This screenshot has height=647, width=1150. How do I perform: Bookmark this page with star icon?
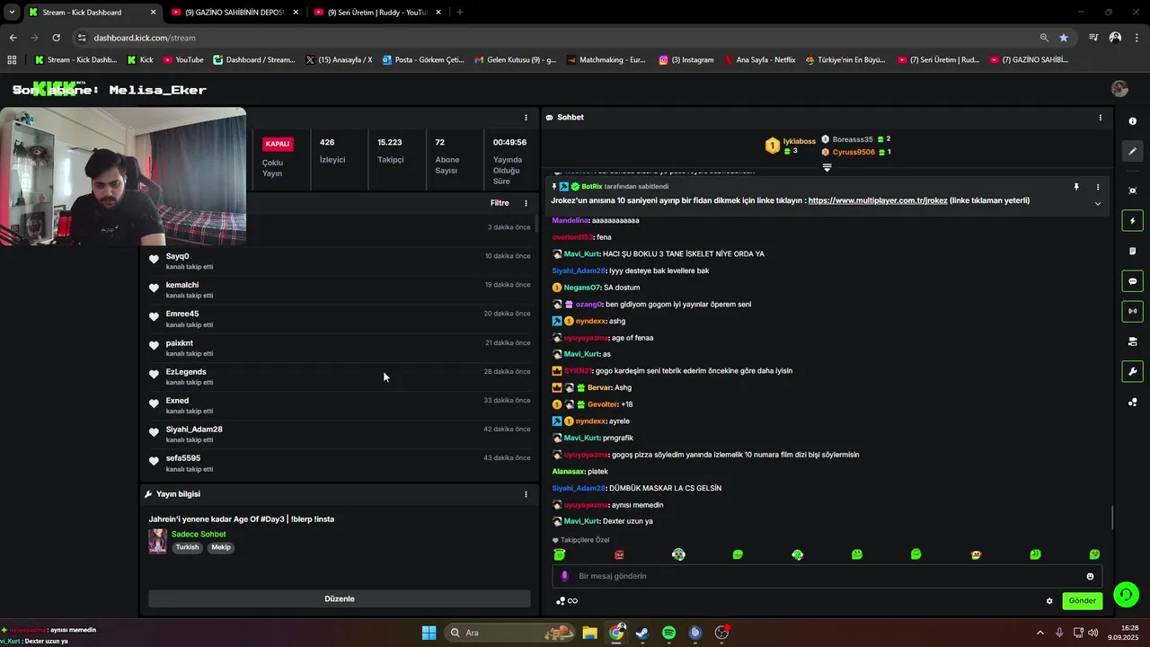pos(1064,38)
